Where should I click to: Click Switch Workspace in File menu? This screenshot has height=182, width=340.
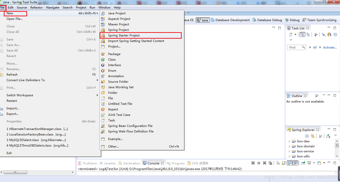tap(50, 95)
